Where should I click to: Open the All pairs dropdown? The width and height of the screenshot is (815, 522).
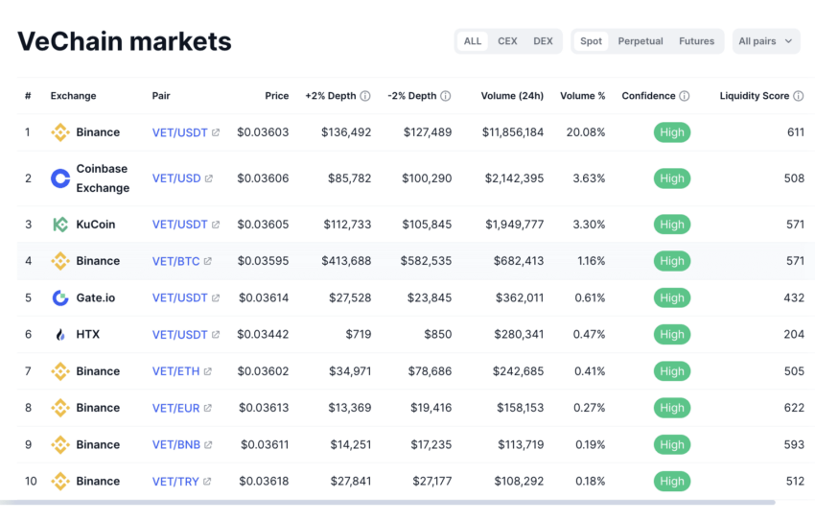pos(766,41)
